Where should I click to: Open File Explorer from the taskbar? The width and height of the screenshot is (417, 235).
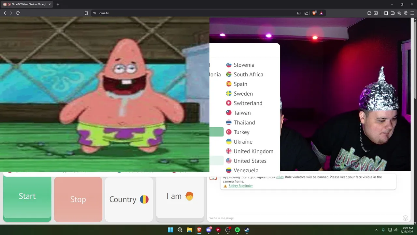pyautogui.click(x=189, y=230)
